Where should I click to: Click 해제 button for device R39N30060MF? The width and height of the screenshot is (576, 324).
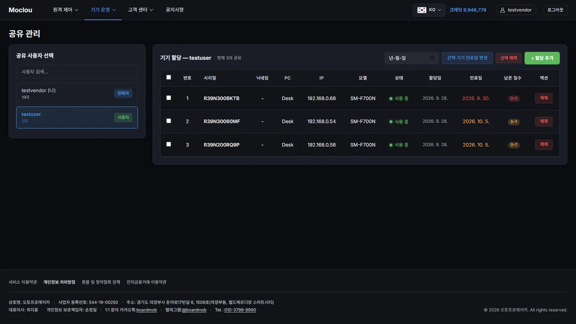[x=544, y=121]
